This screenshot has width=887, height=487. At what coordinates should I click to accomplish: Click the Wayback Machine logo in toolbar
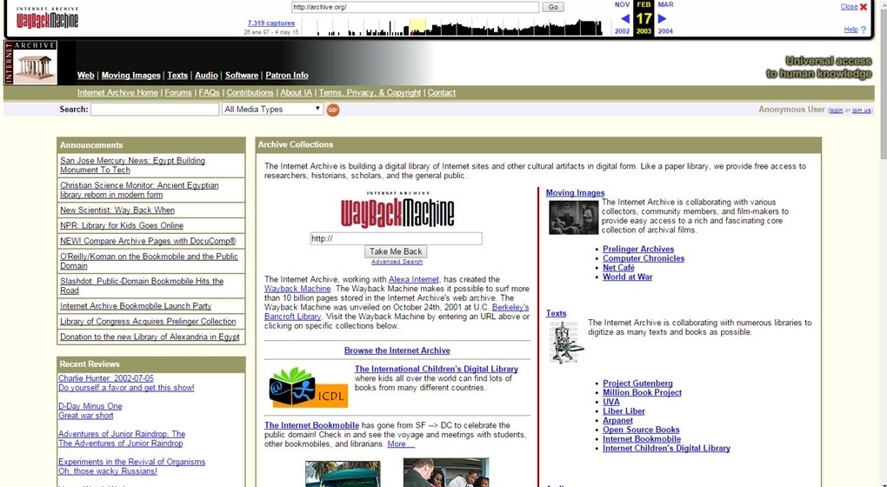tap(47, 17)
